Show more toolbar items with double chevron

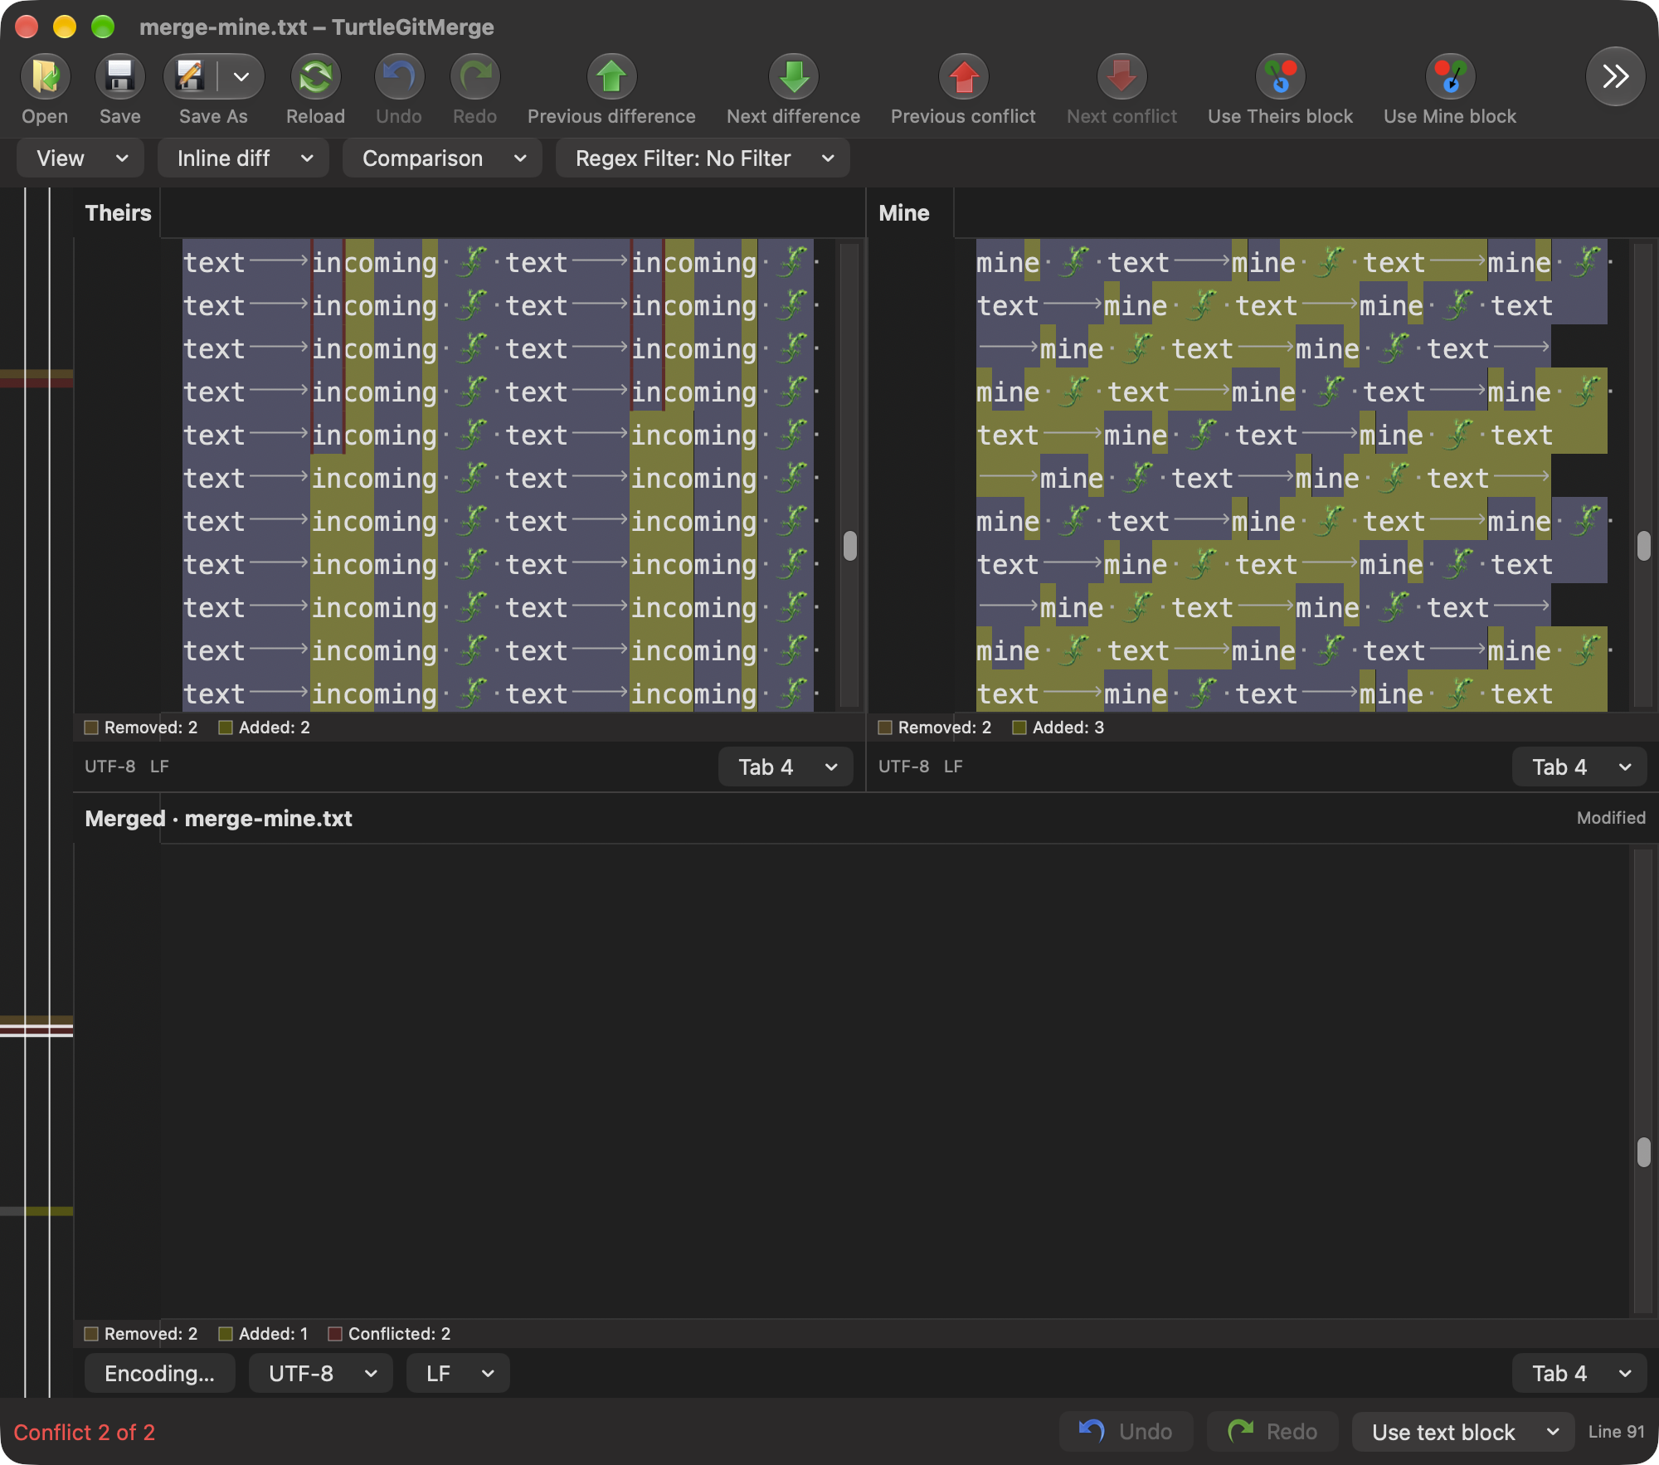[1615, 77]
